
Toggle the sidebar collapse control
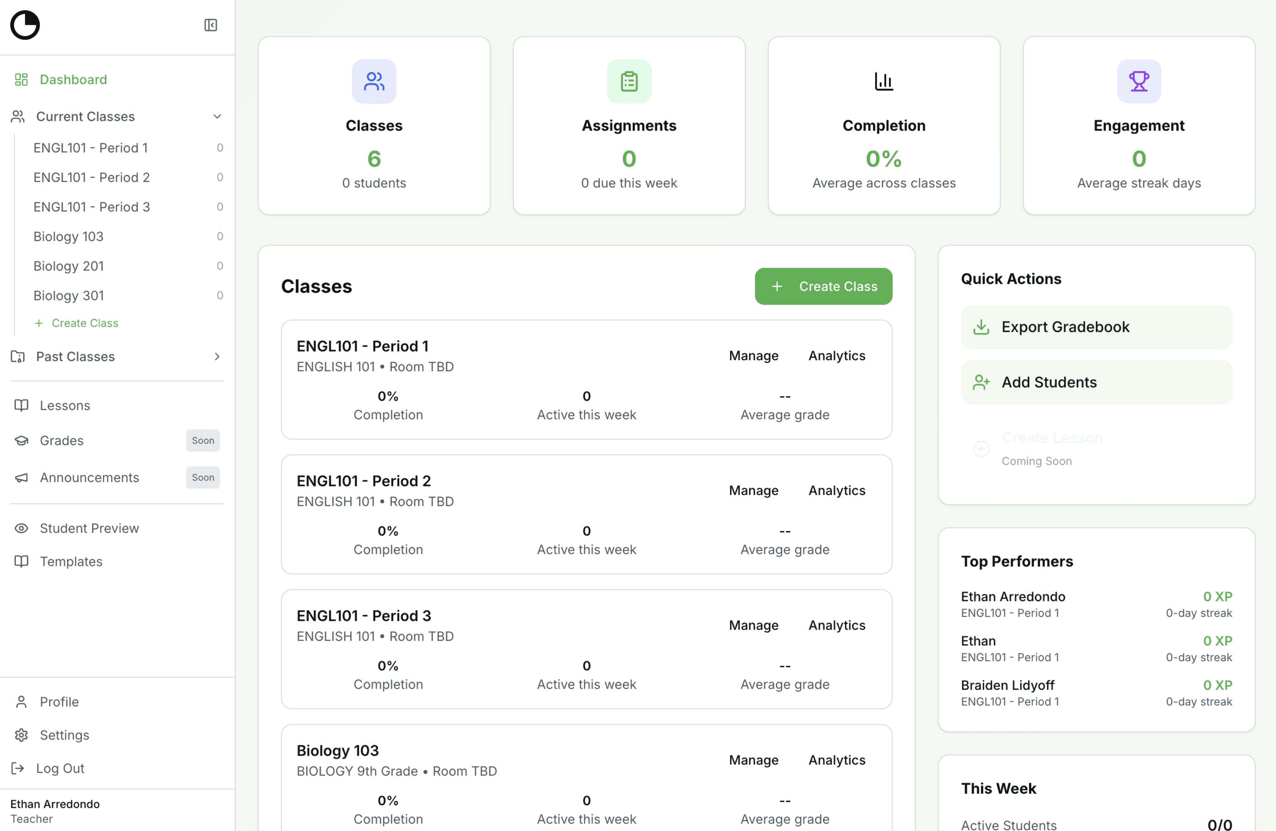210,24
